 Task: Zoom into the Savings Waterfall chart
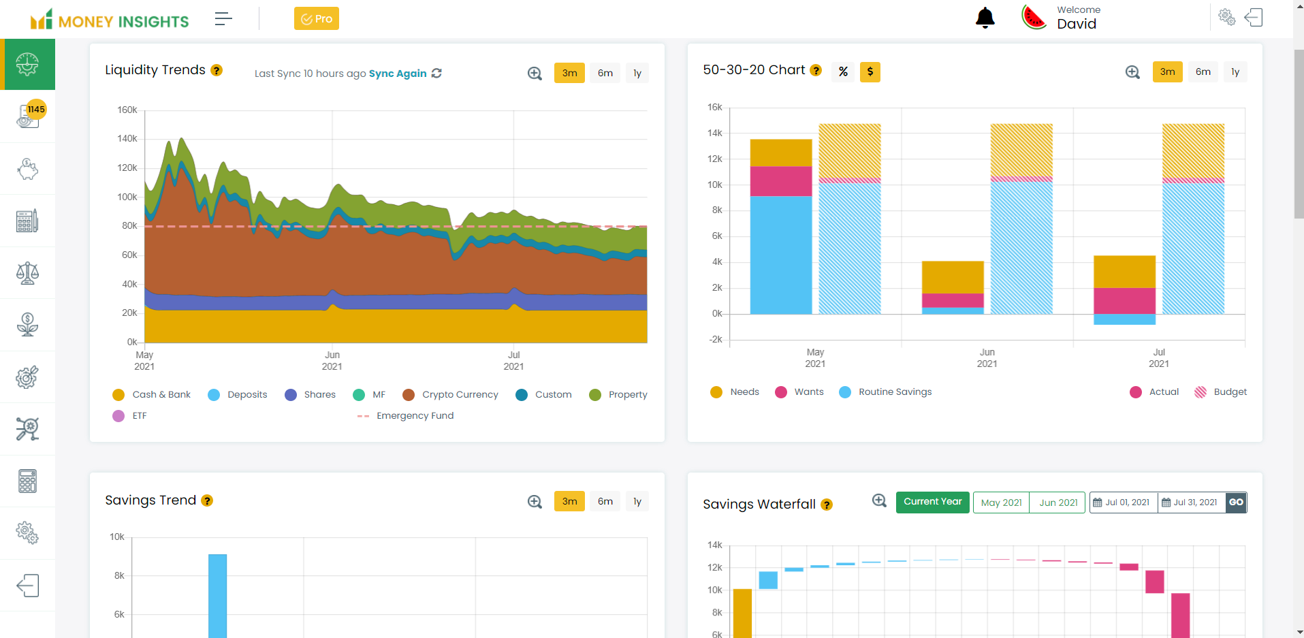pyautogui.click(x=879, y=501)
